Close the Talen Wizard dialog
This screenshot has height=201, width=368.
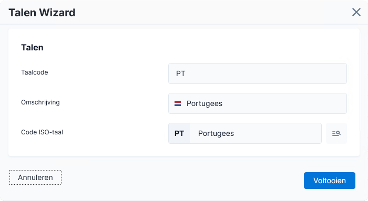(356, 12)
